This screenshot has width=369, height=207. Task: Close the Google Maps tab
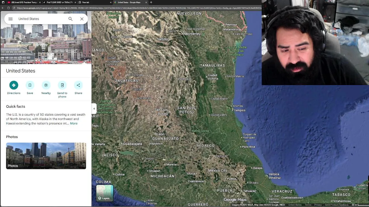(x=146, y=2)
